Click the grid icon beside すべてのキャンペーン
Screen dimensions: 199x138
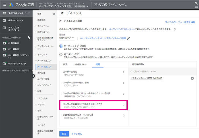(4, 13)
